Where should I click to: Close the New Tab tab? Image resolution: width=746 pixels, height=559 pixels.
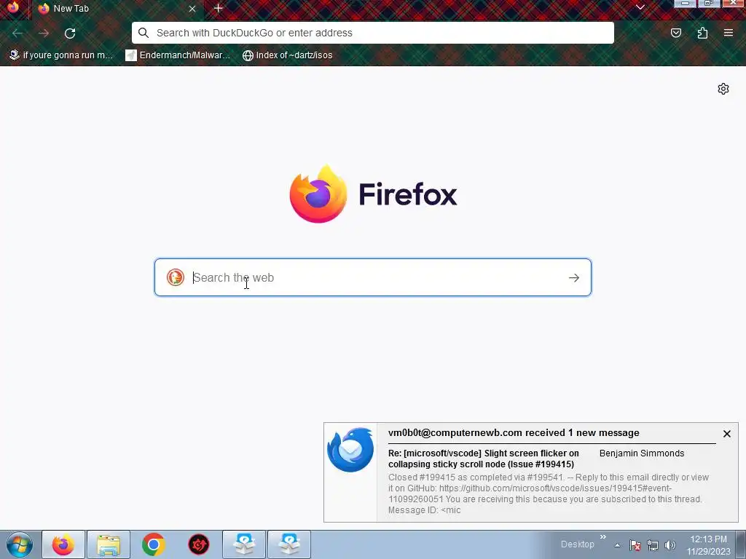(192, 9)
